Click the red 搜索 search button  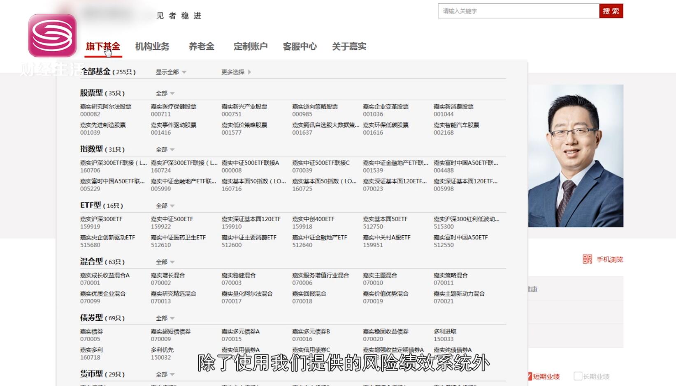tap(611, 11)
